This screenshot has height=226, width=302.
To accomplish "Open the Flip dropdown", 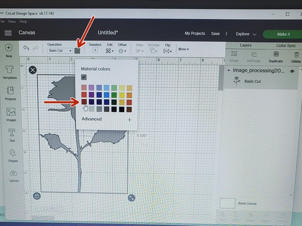I will [167, 51].
